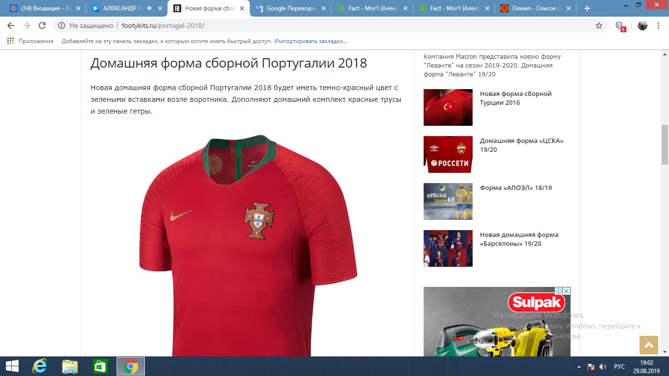The height and width of the screenshot is (376, 669).
Task: Close the Sulpak ad with X icon
Action: [x=567, y=291]
